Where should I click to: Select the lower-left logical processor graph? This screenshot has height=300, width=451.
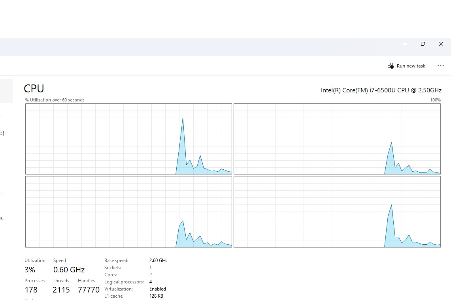[128, 212]
